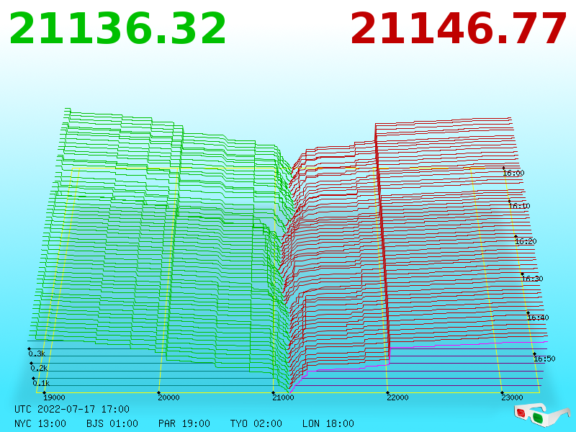Click the 0.2k volume axis label

click(x=39, y=368)
